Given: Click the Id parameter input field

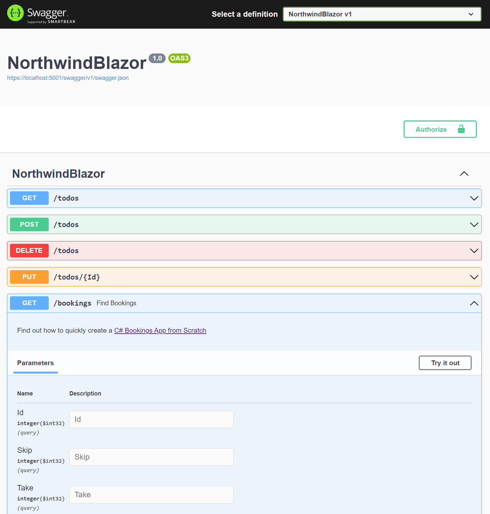Looking at the screenshot, I should click(x=152, y=419).
